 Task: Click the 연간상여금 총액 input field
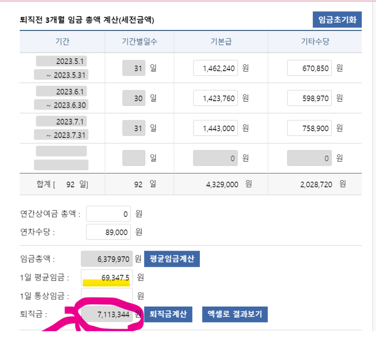point(109,214)
